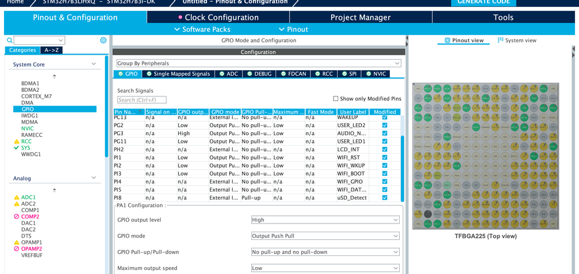Toggle Modified checkbox for PI1 row
Image resolution: width=579 pixels, height=274 pixels.
click(385, 158)
